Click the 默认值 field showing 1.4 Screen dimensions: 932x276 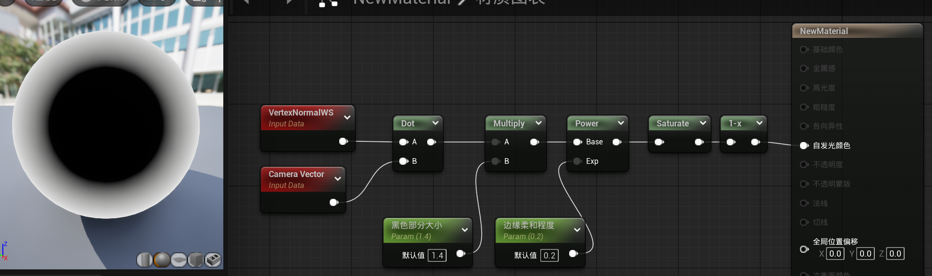[x=437, y=256]
